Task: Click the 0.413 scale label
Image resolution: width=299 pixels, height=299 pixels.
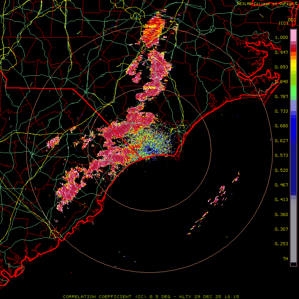Action: click(x=281, y=200)
